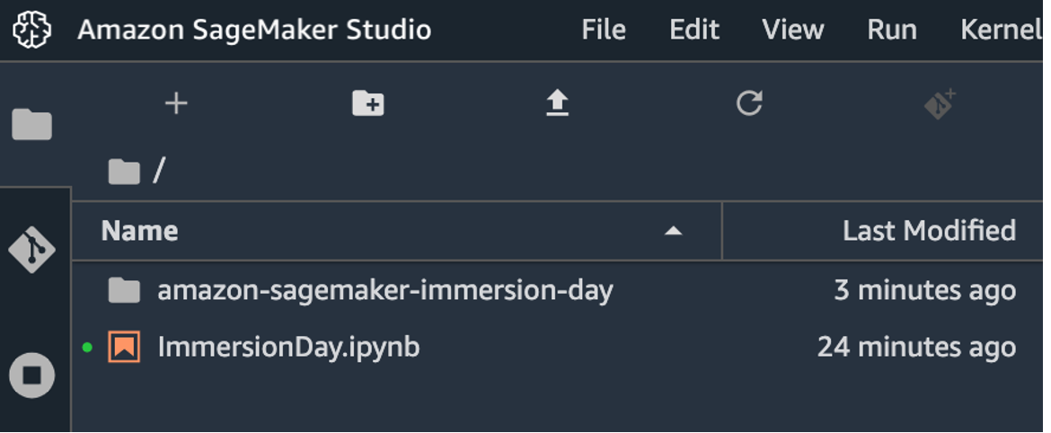Select the amazon-sagemaker-immersion-day folder
The height and width of the screenshot is (433, 1051).
(x=558, y=290)
